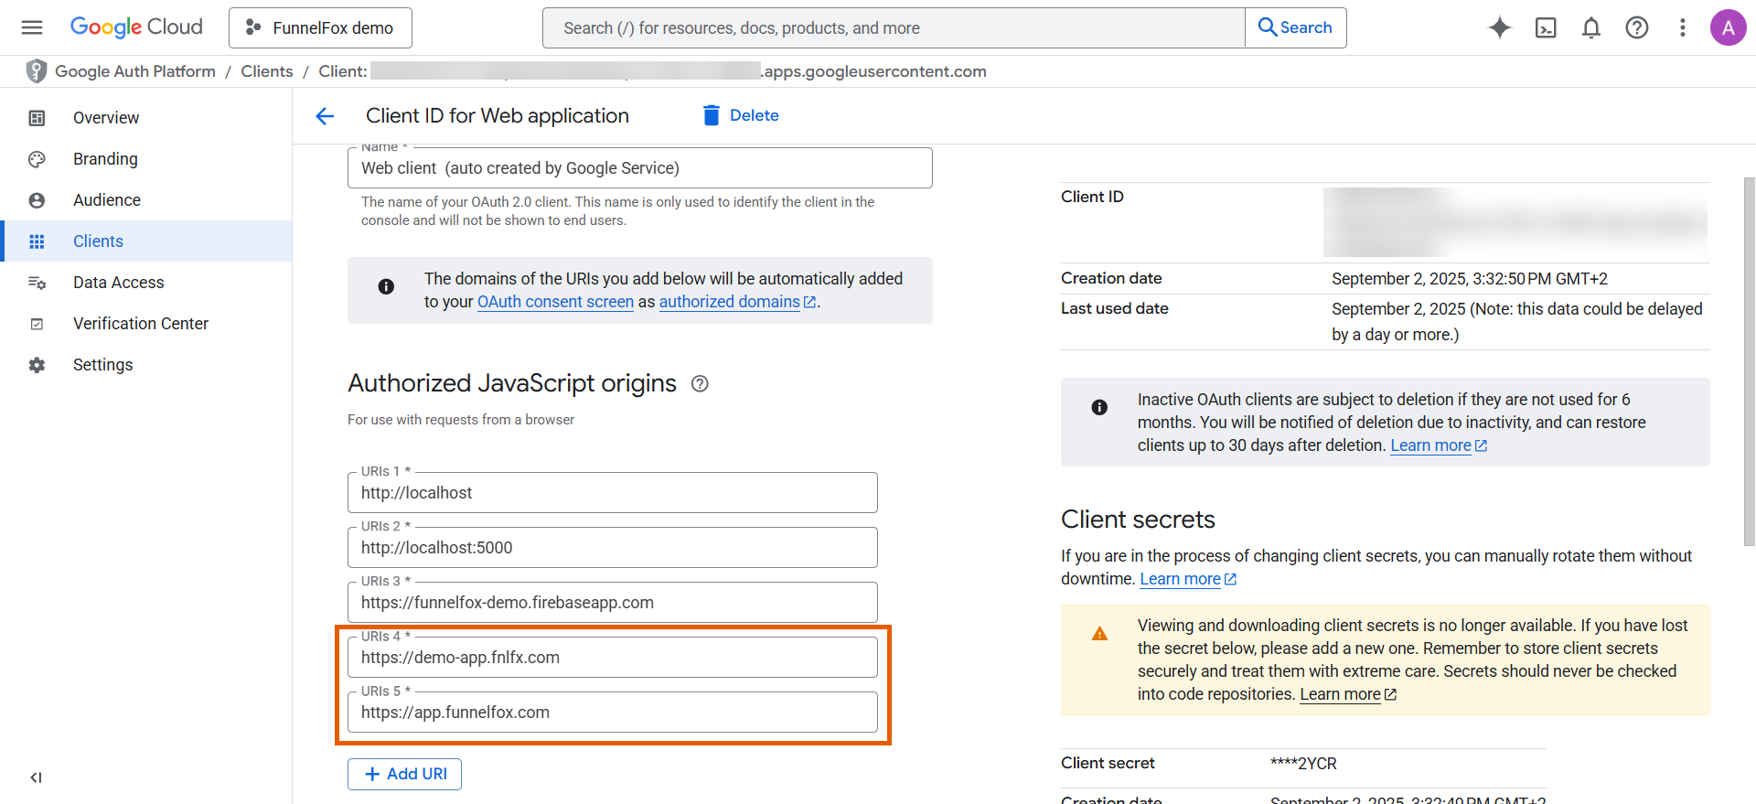This screenshot has width=1756, height=804.
Task: Select the Creation date value text
Action: (1470, 279)
